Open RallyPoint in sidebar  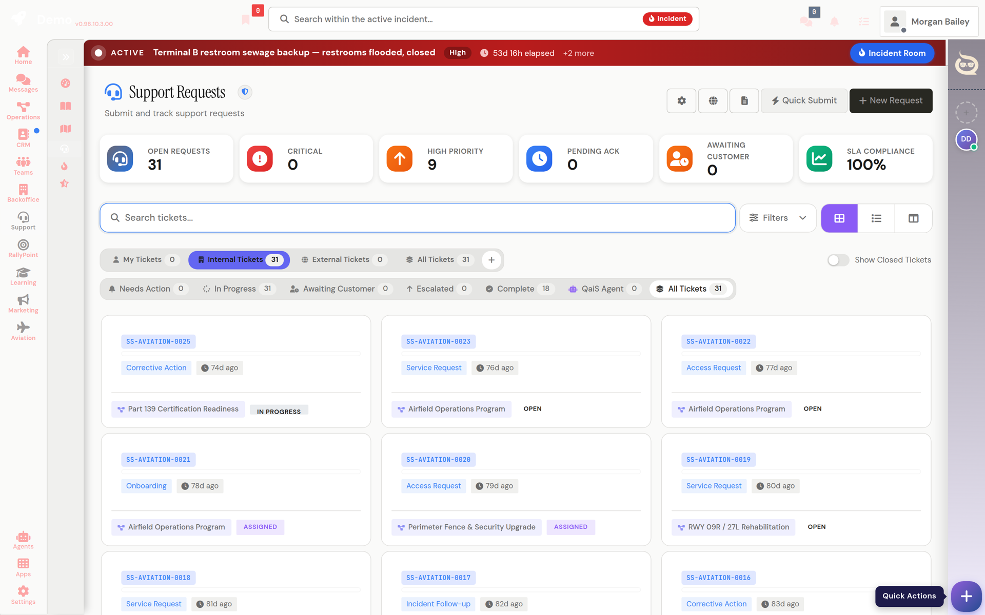tap(23, 249)
